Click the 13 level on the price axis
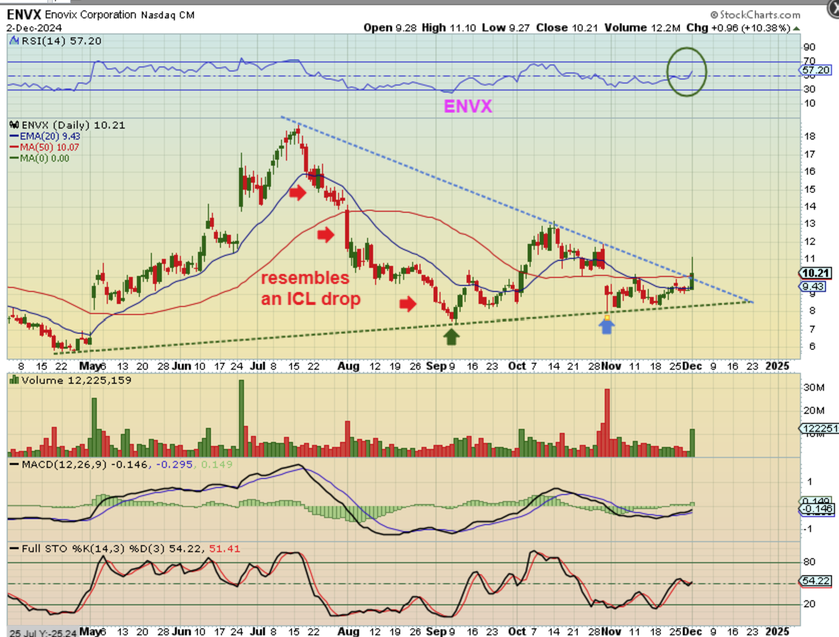839x637 pixels. pyautogui.click(x=810, y=224)
